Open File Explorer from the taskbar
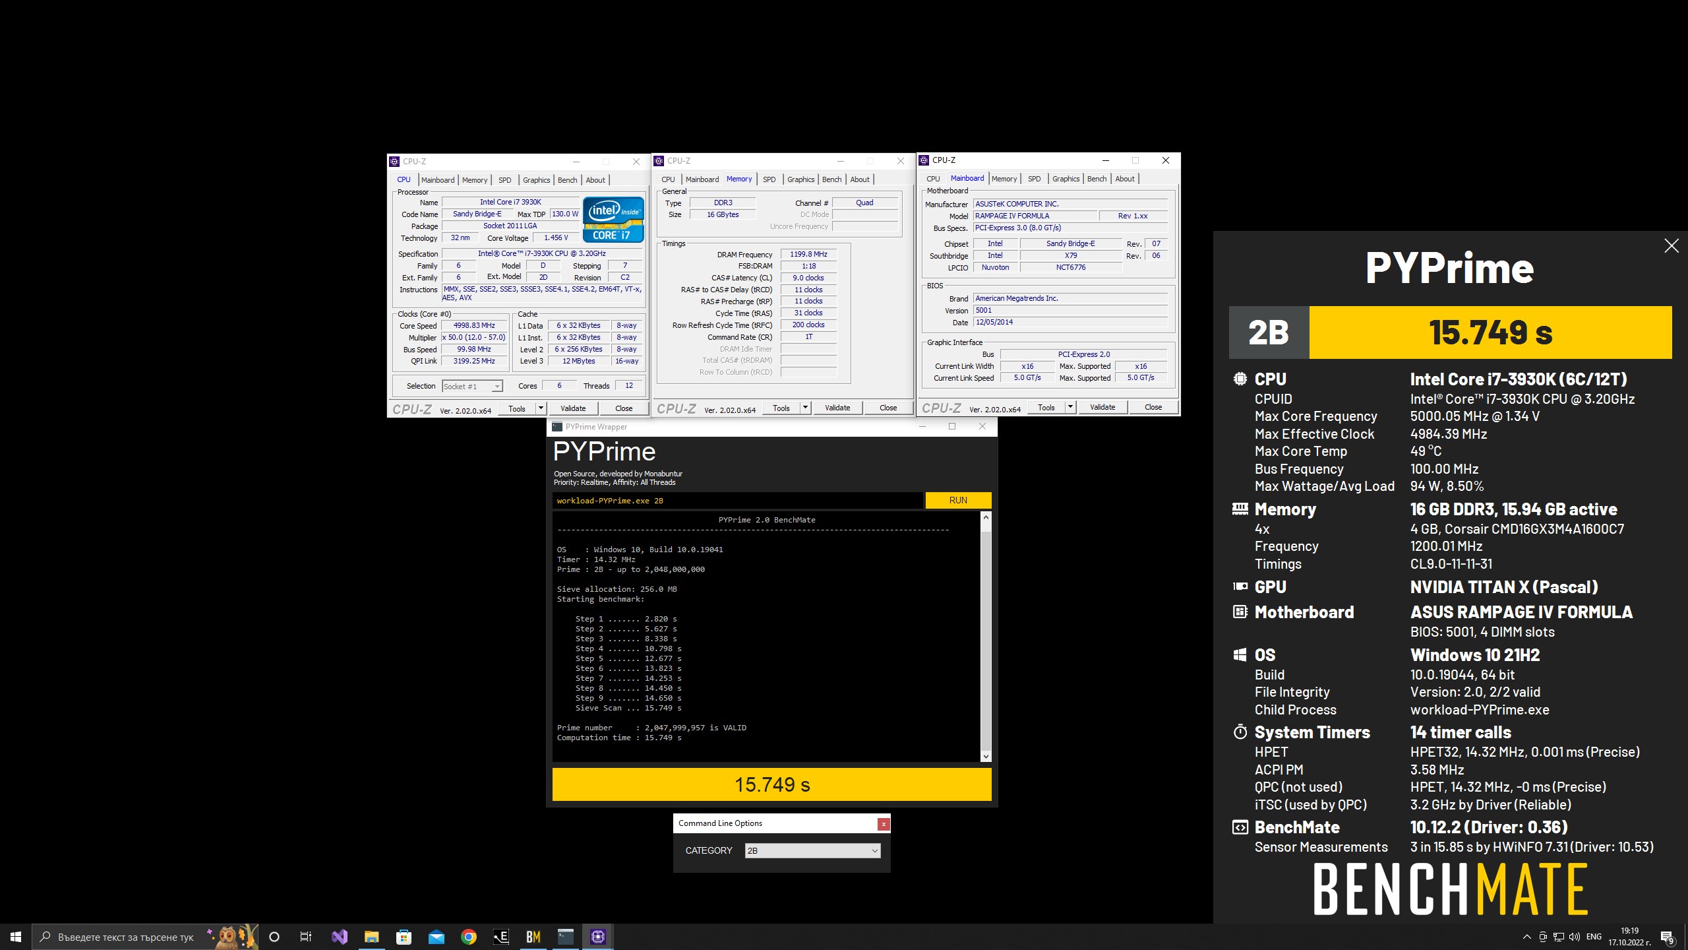Screen dimensions: 1688x950 coord(371,937)
